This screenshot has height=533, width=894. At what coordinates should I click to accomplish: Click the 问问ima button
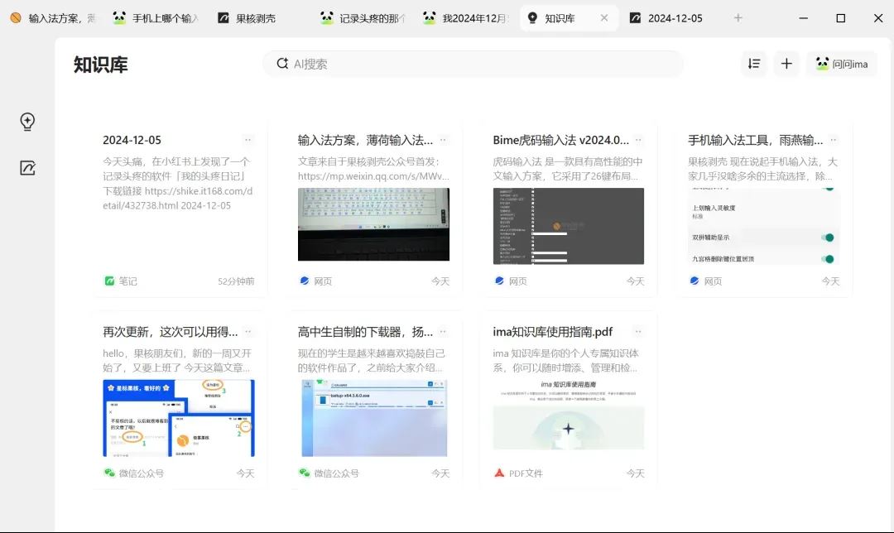pyautogui.click(x=841, y=64)
